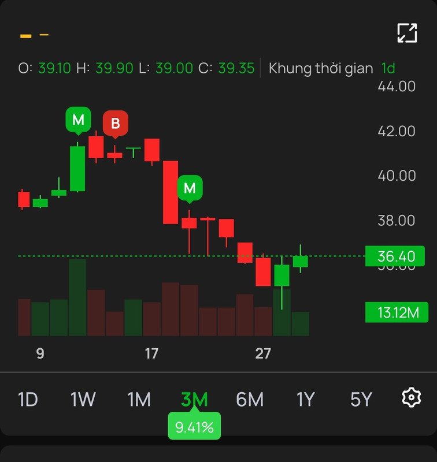Click the thin yellow legend line indicator
Image resolution: width=437 pixels, height=462 pixels.
44,35
